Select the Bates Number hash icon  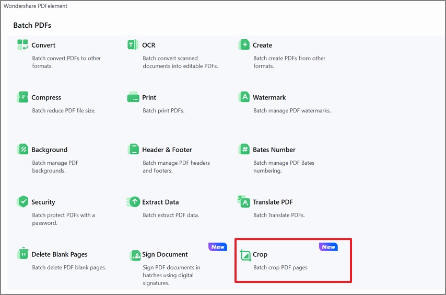(x=244, y=149)
